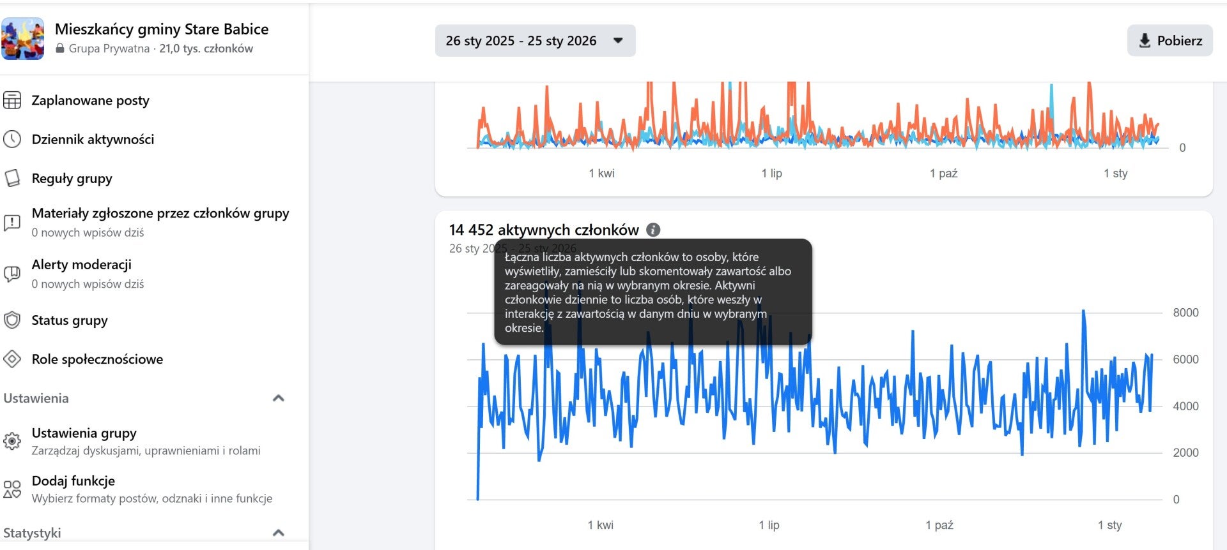
Task: Click the Status grupy shield icon
Action: pos(12,320)
